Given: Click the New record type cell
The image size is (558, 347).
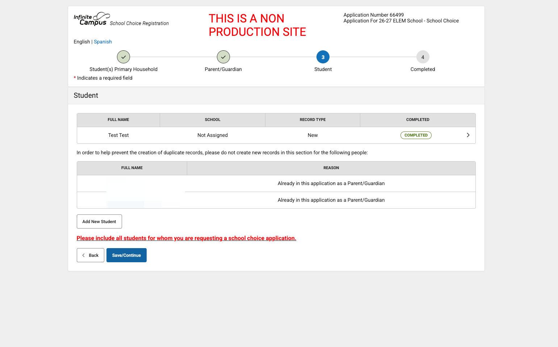Looking at the screenshot, I should 313,135.
